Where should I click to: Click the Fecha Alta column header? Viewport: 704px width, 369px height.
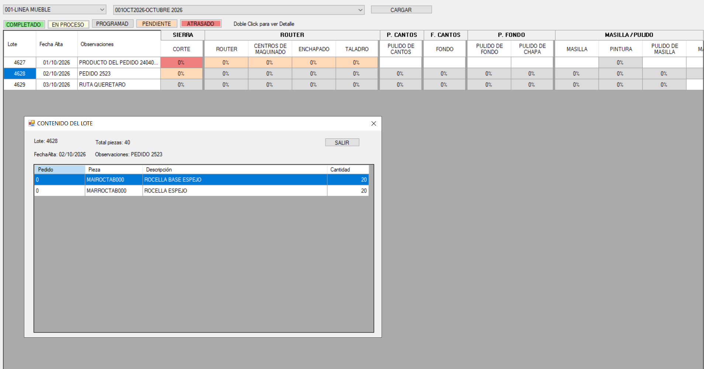[x=56, y=44]
